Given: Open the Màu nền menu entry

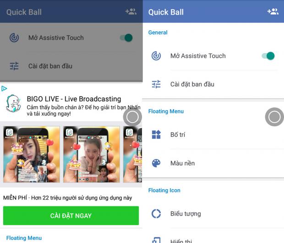Looking at the screenshot, I should click(213, 163).
